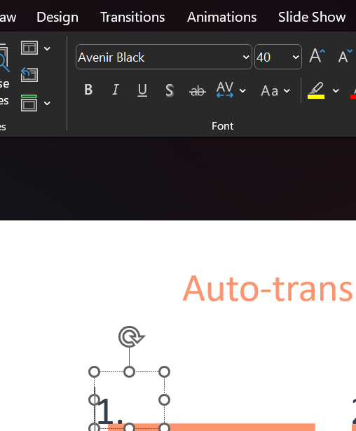The height and width of the screenshot is (431, 356).
Task: Toggle Text Shadow formatting
Action: point(170,90)
